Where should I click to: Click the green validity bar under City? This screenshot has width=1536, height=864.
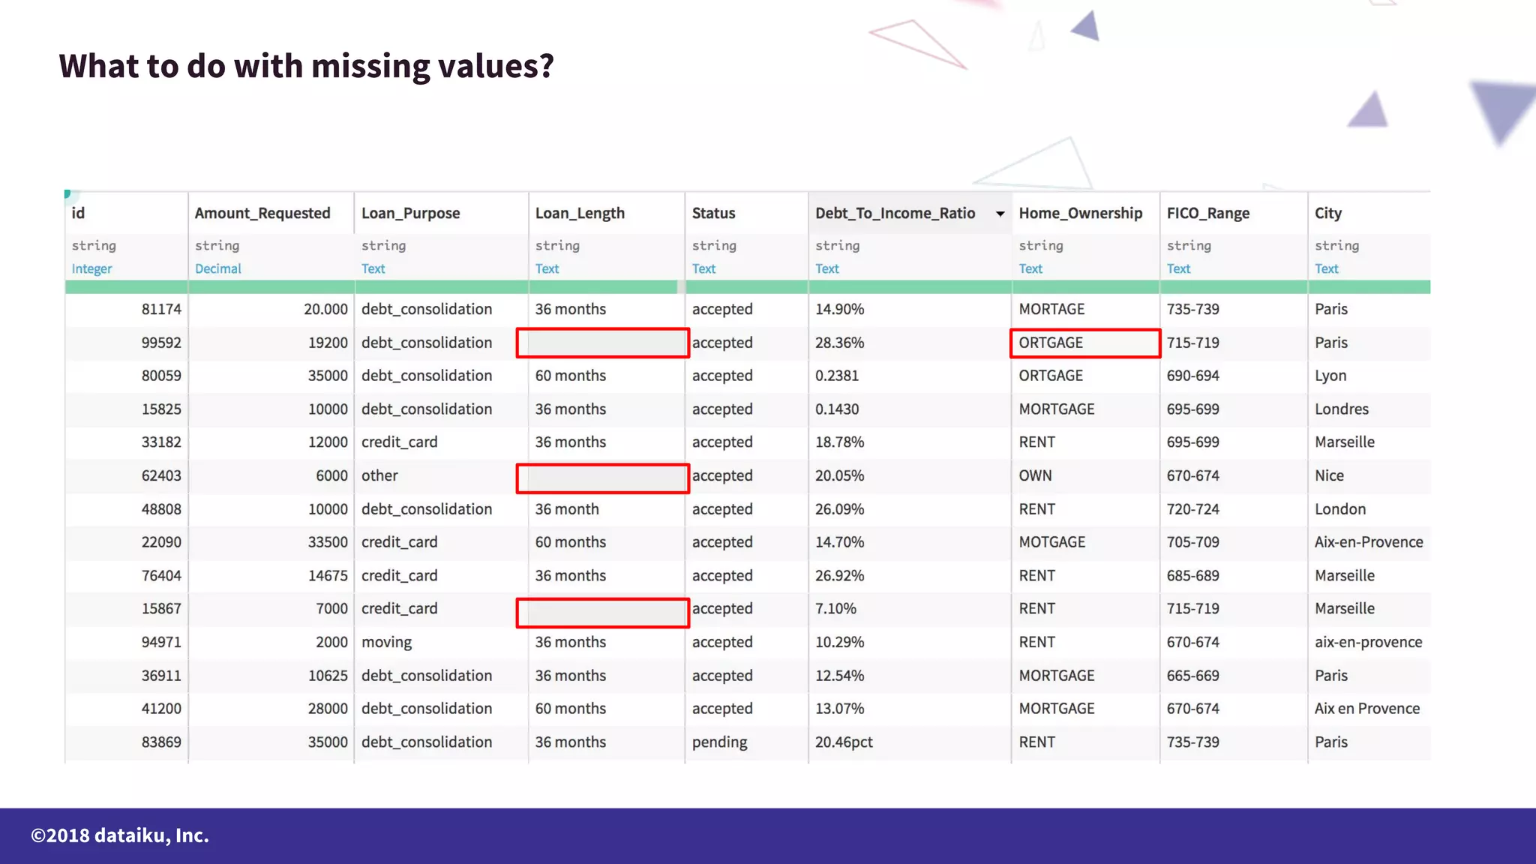click(x=1369, y=286)
